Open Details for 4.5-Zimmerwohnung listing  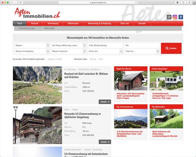coord(105,142)
